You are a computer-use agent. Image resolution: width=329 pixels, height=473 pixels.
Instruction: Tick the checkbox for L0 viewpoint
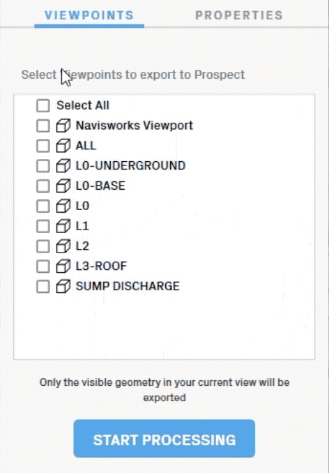[x=43, y=206]
